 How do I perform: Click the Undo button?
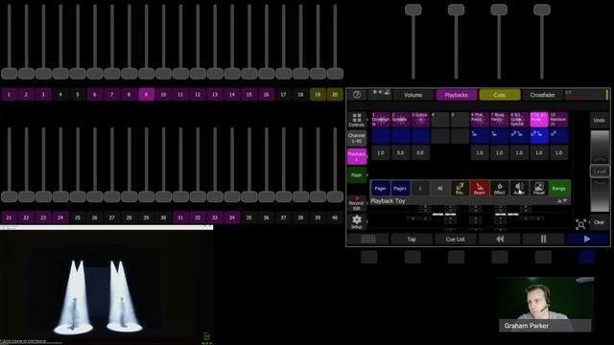(x=600, y=120)
